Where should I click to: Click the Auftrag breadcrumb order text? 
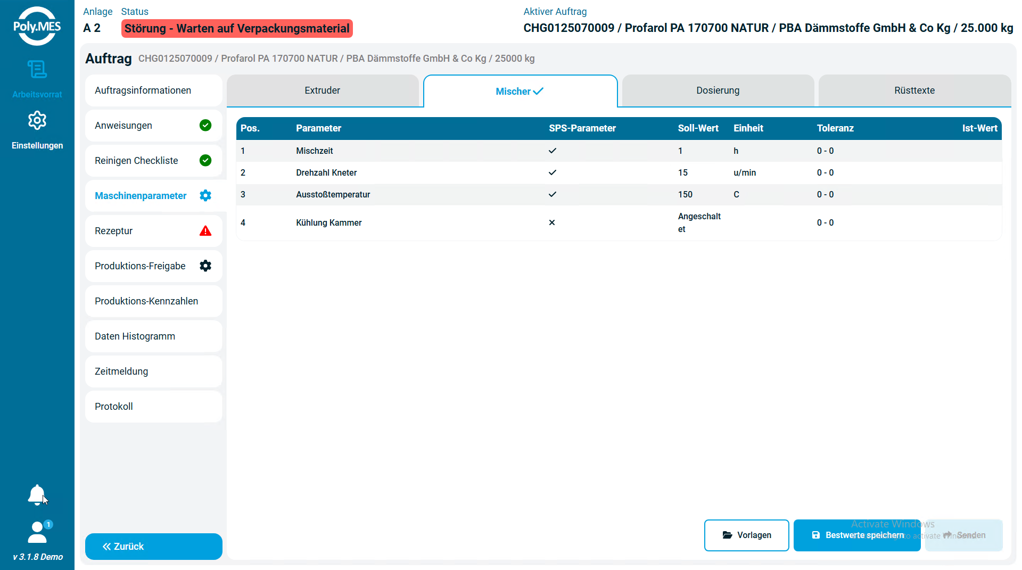coord(336,59)
